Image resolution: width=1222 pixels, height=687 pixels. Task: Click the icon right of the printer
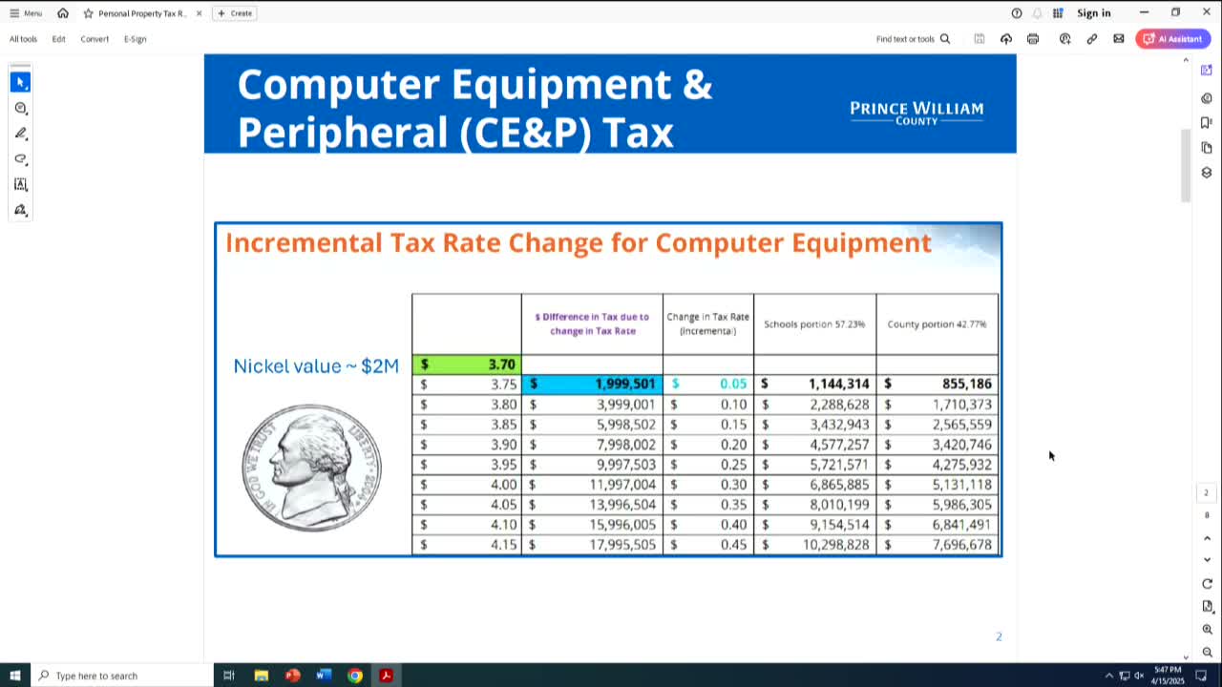(1065, 39)
